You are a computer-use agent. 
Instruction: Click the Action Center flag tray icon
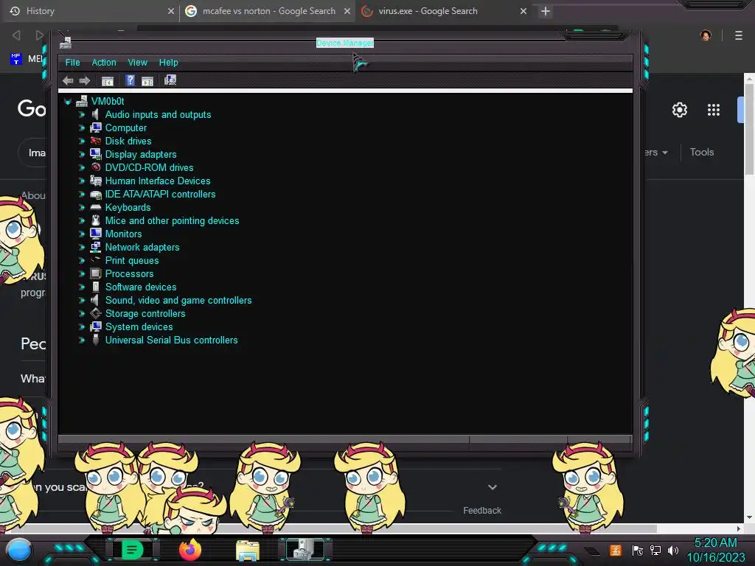pos(638,550)
